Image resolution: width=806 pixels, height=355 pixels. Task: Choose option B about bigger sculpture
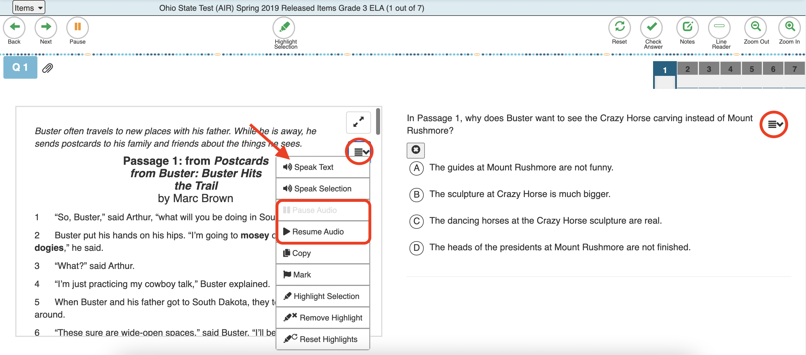417,194
